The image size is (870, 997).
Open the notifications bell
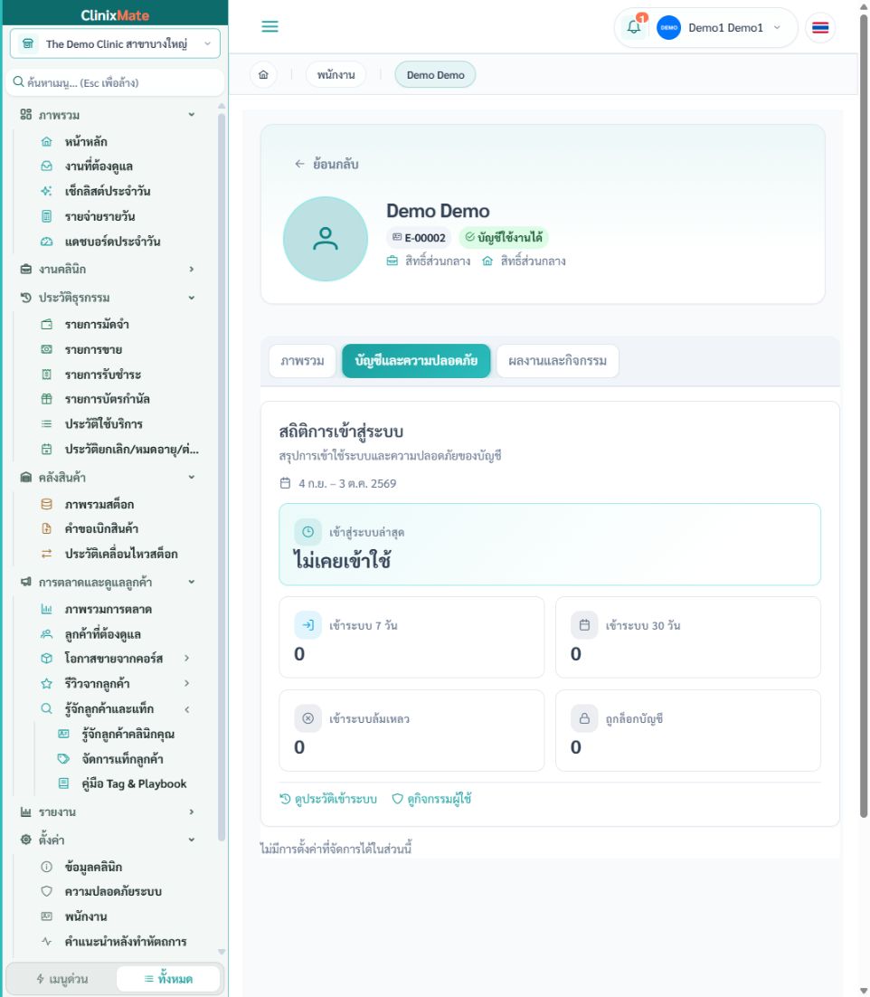634,27
